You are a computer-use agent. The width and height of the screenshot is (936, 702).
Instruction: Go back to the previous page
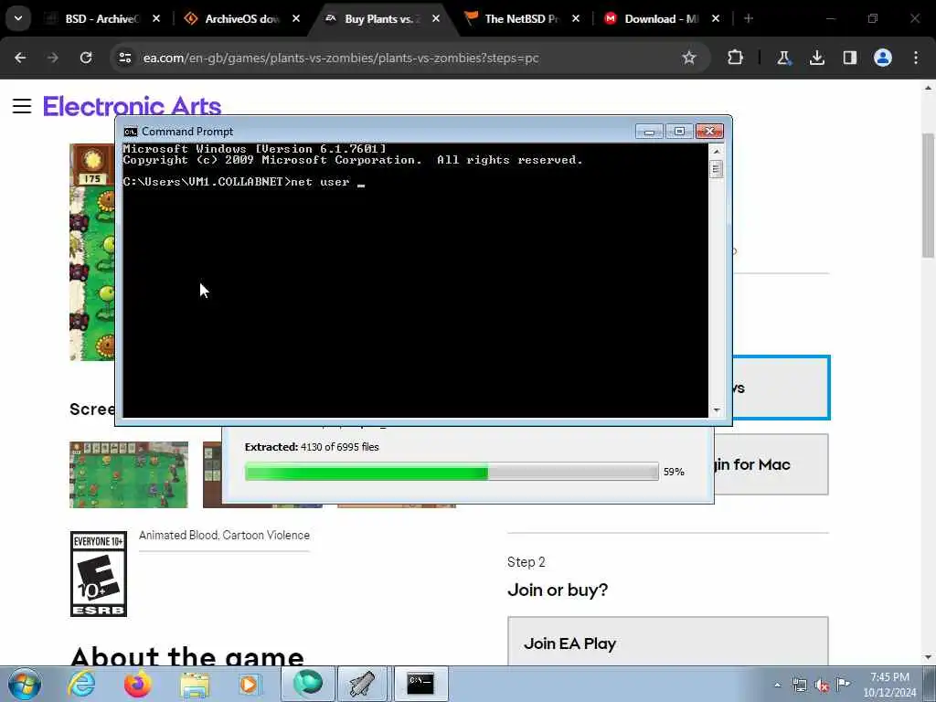tap(20, 58)
